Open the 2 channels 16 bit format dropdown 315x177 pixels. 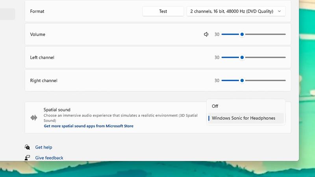235,11
